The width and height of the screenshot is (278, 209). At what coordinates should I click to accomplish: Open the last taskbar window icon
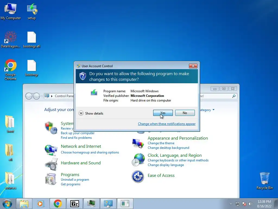click(125, 204)
